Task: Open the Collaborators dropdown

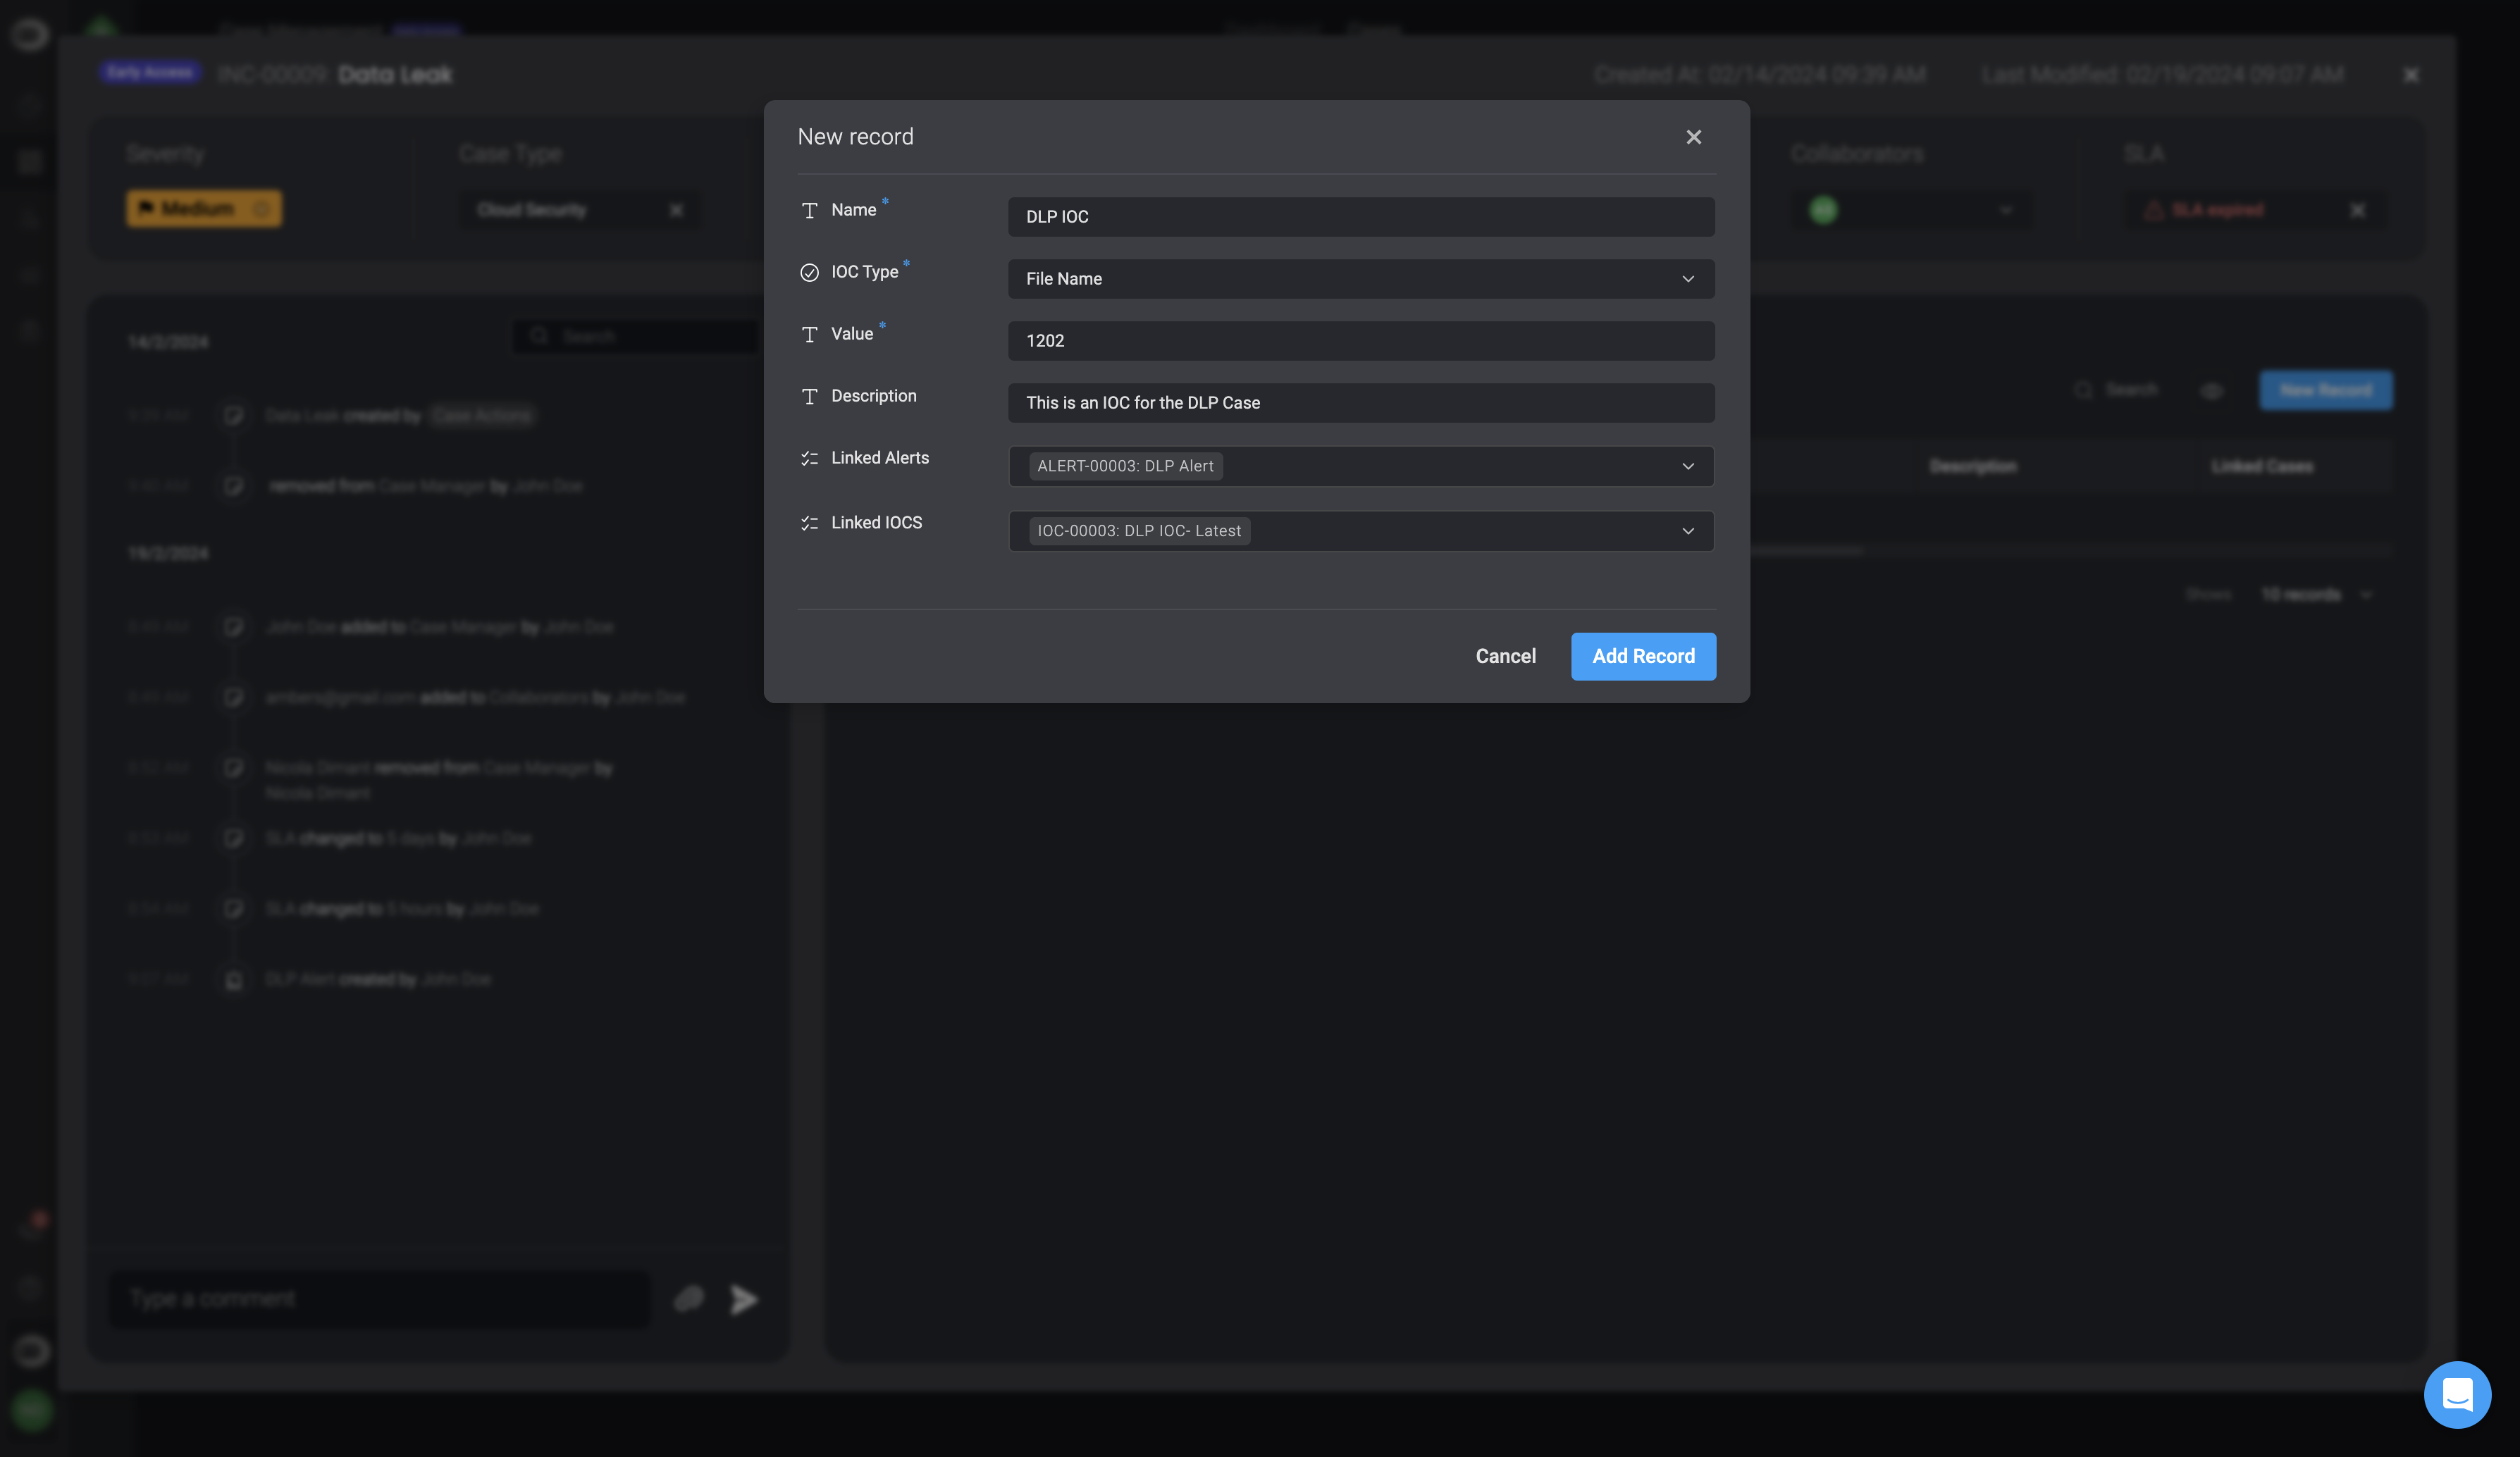Action: [2005, 210]
